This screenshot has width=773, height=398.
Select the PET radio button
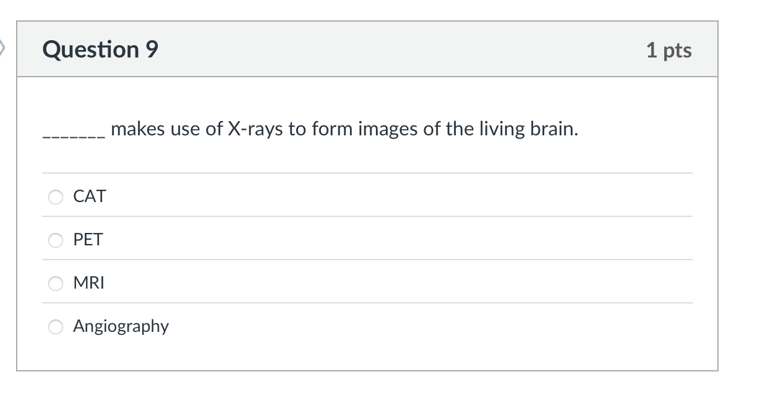coord(55,240)
